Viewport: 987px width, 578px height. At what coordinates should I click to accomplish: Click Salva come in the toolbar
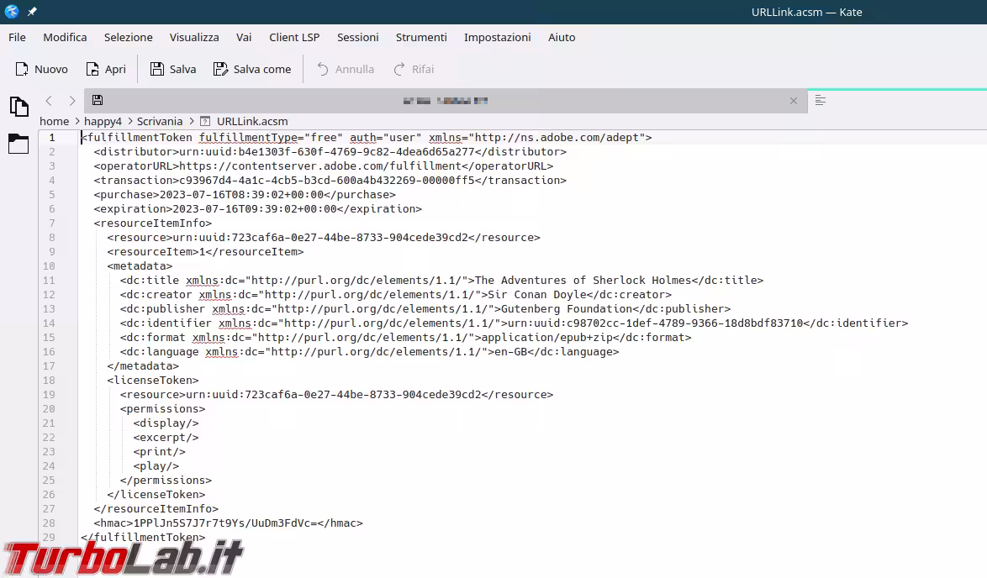[220, 69]
